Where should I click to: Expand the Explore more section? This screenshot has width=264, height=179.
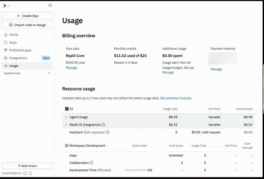(x=27, y=73)
